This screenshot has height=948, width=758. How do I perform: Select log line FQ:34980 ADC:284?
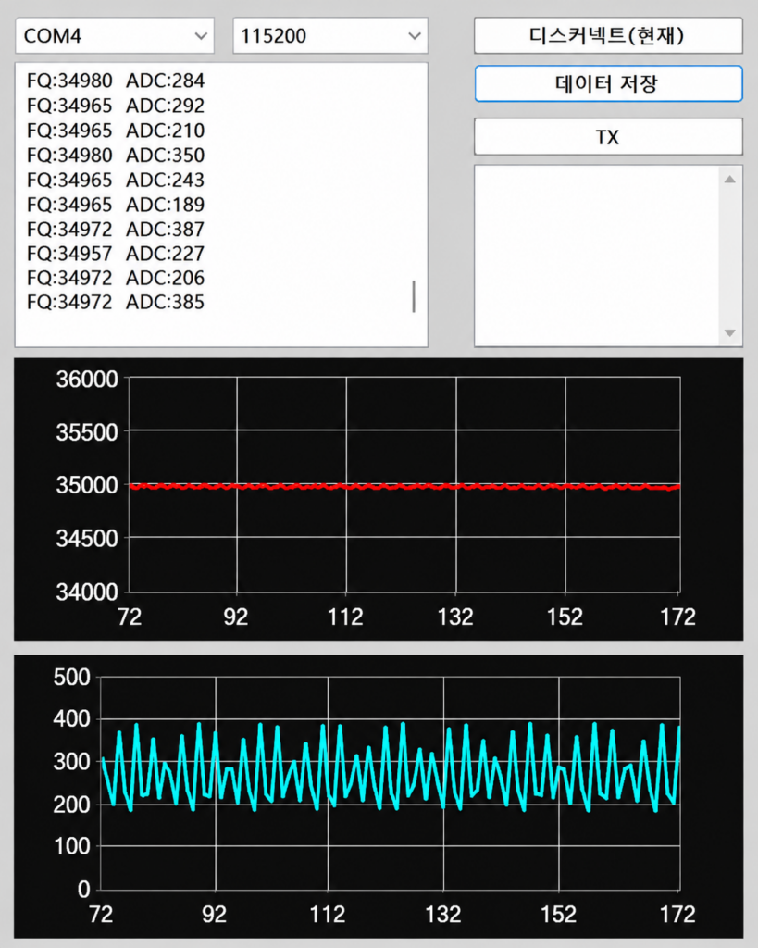(x=116, y=81)
